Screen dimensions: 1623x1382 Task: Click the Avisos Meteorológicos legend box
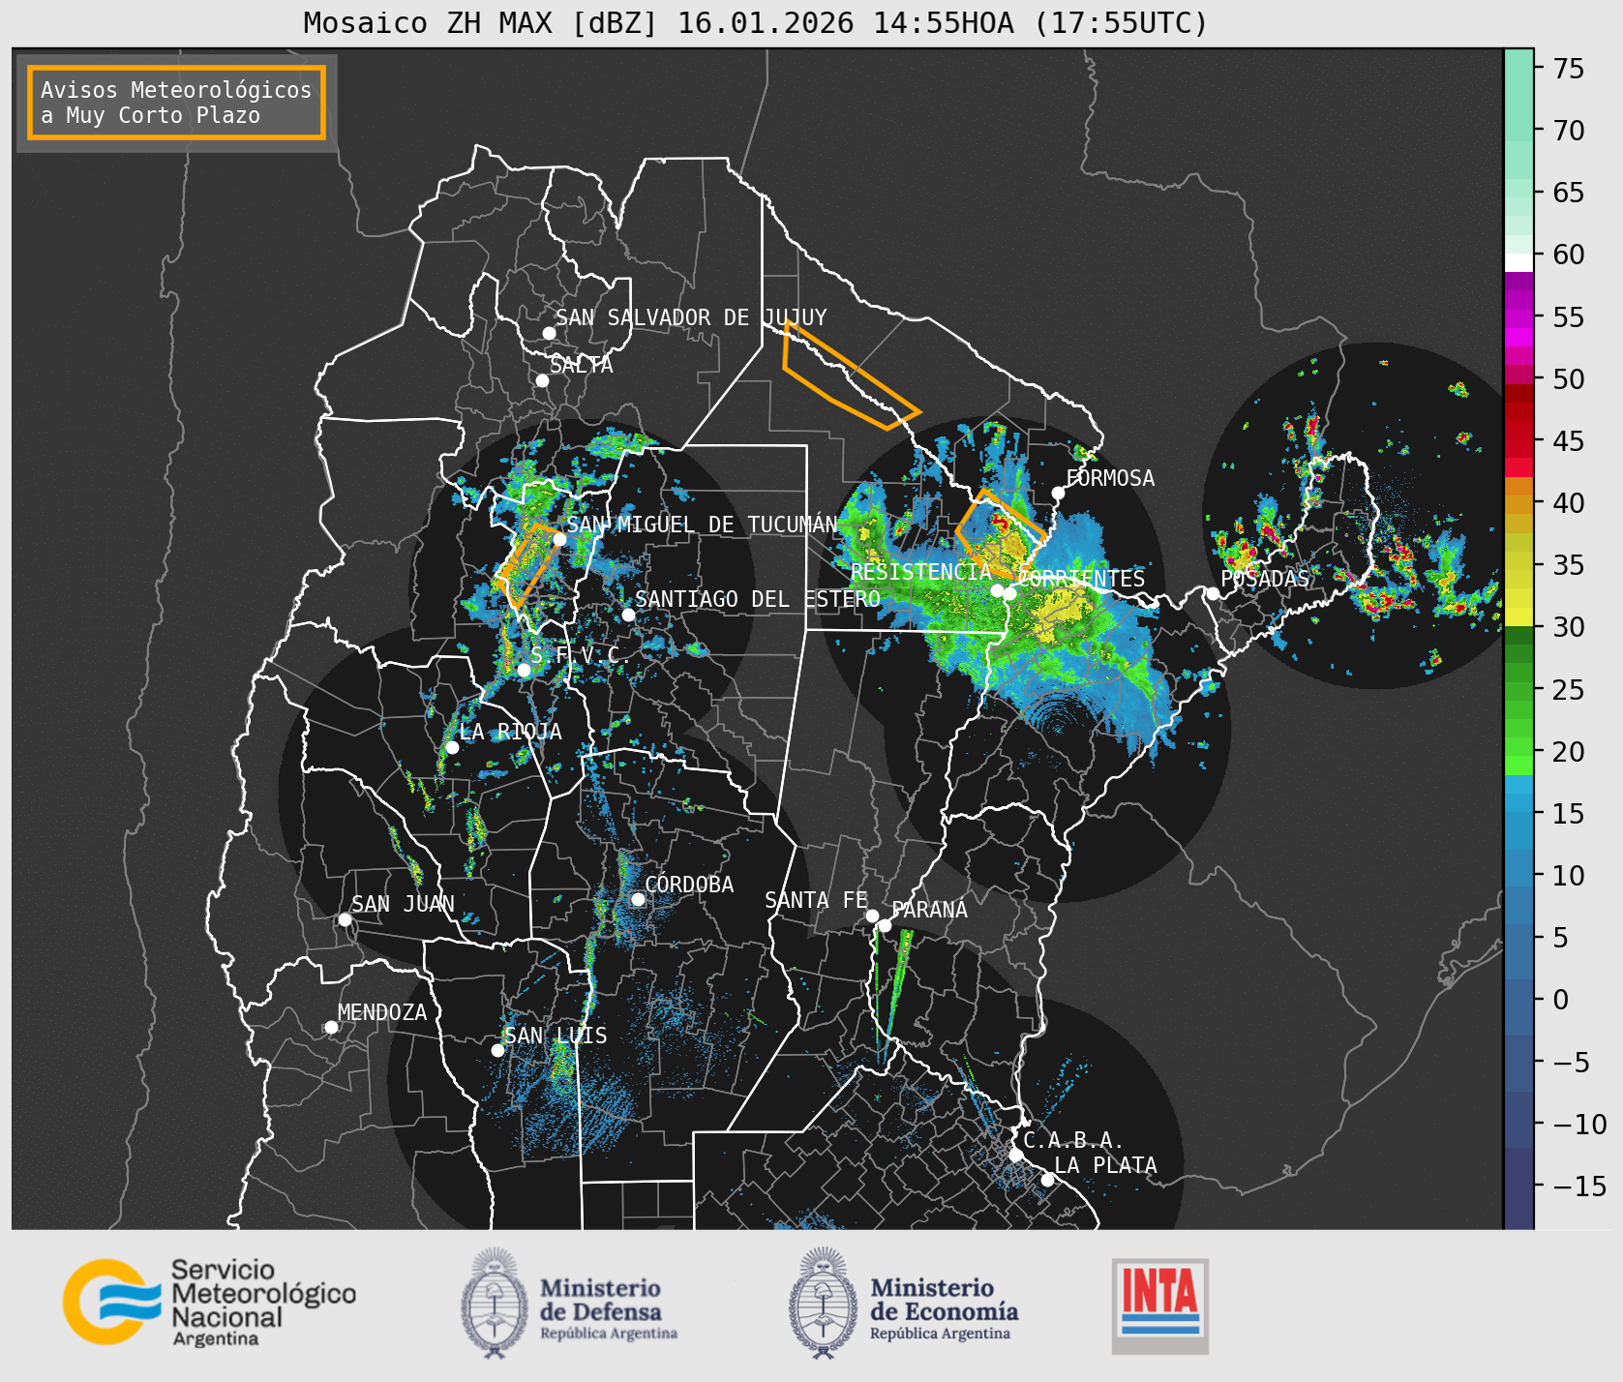coord(176,103)
